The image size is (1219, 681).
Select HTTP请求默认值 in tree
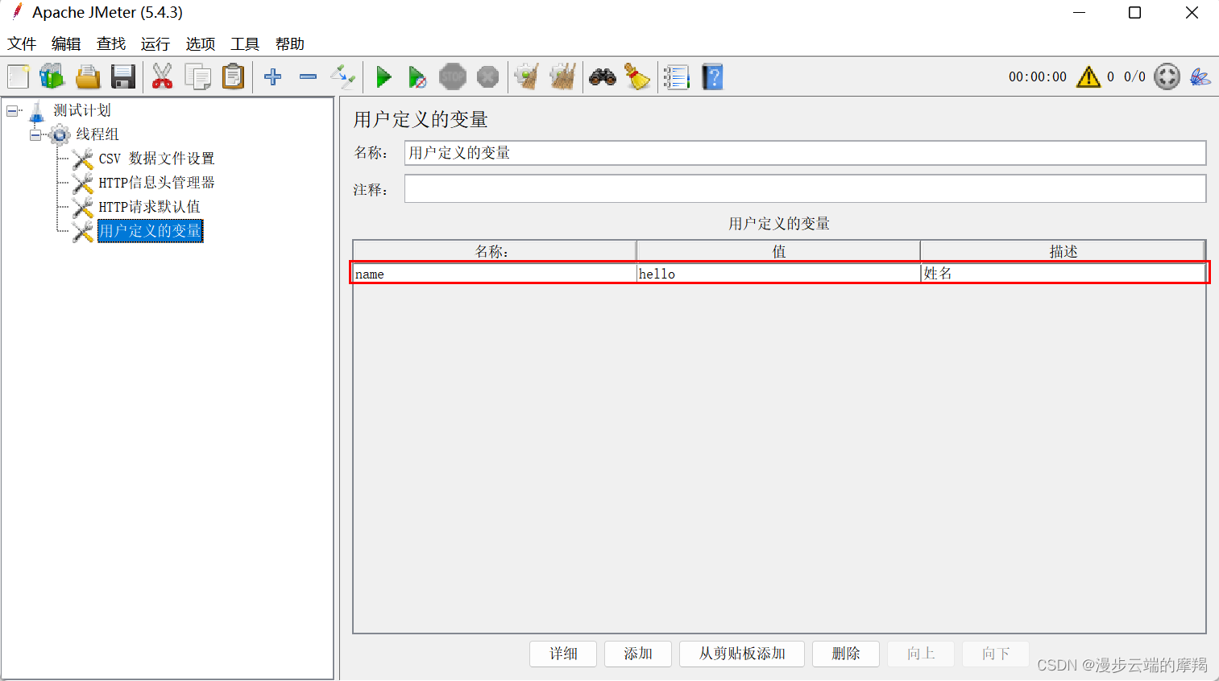pyautogui.click(x=149, y=207)
